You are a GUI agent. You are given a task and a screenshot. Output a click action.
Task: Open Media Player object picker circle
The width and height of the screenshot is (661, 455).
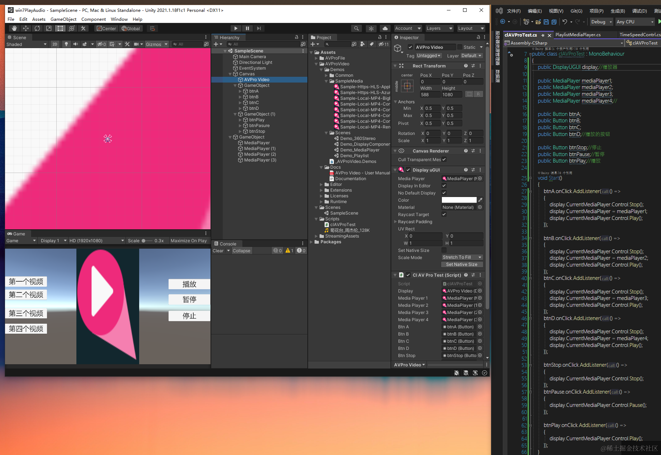480,178
